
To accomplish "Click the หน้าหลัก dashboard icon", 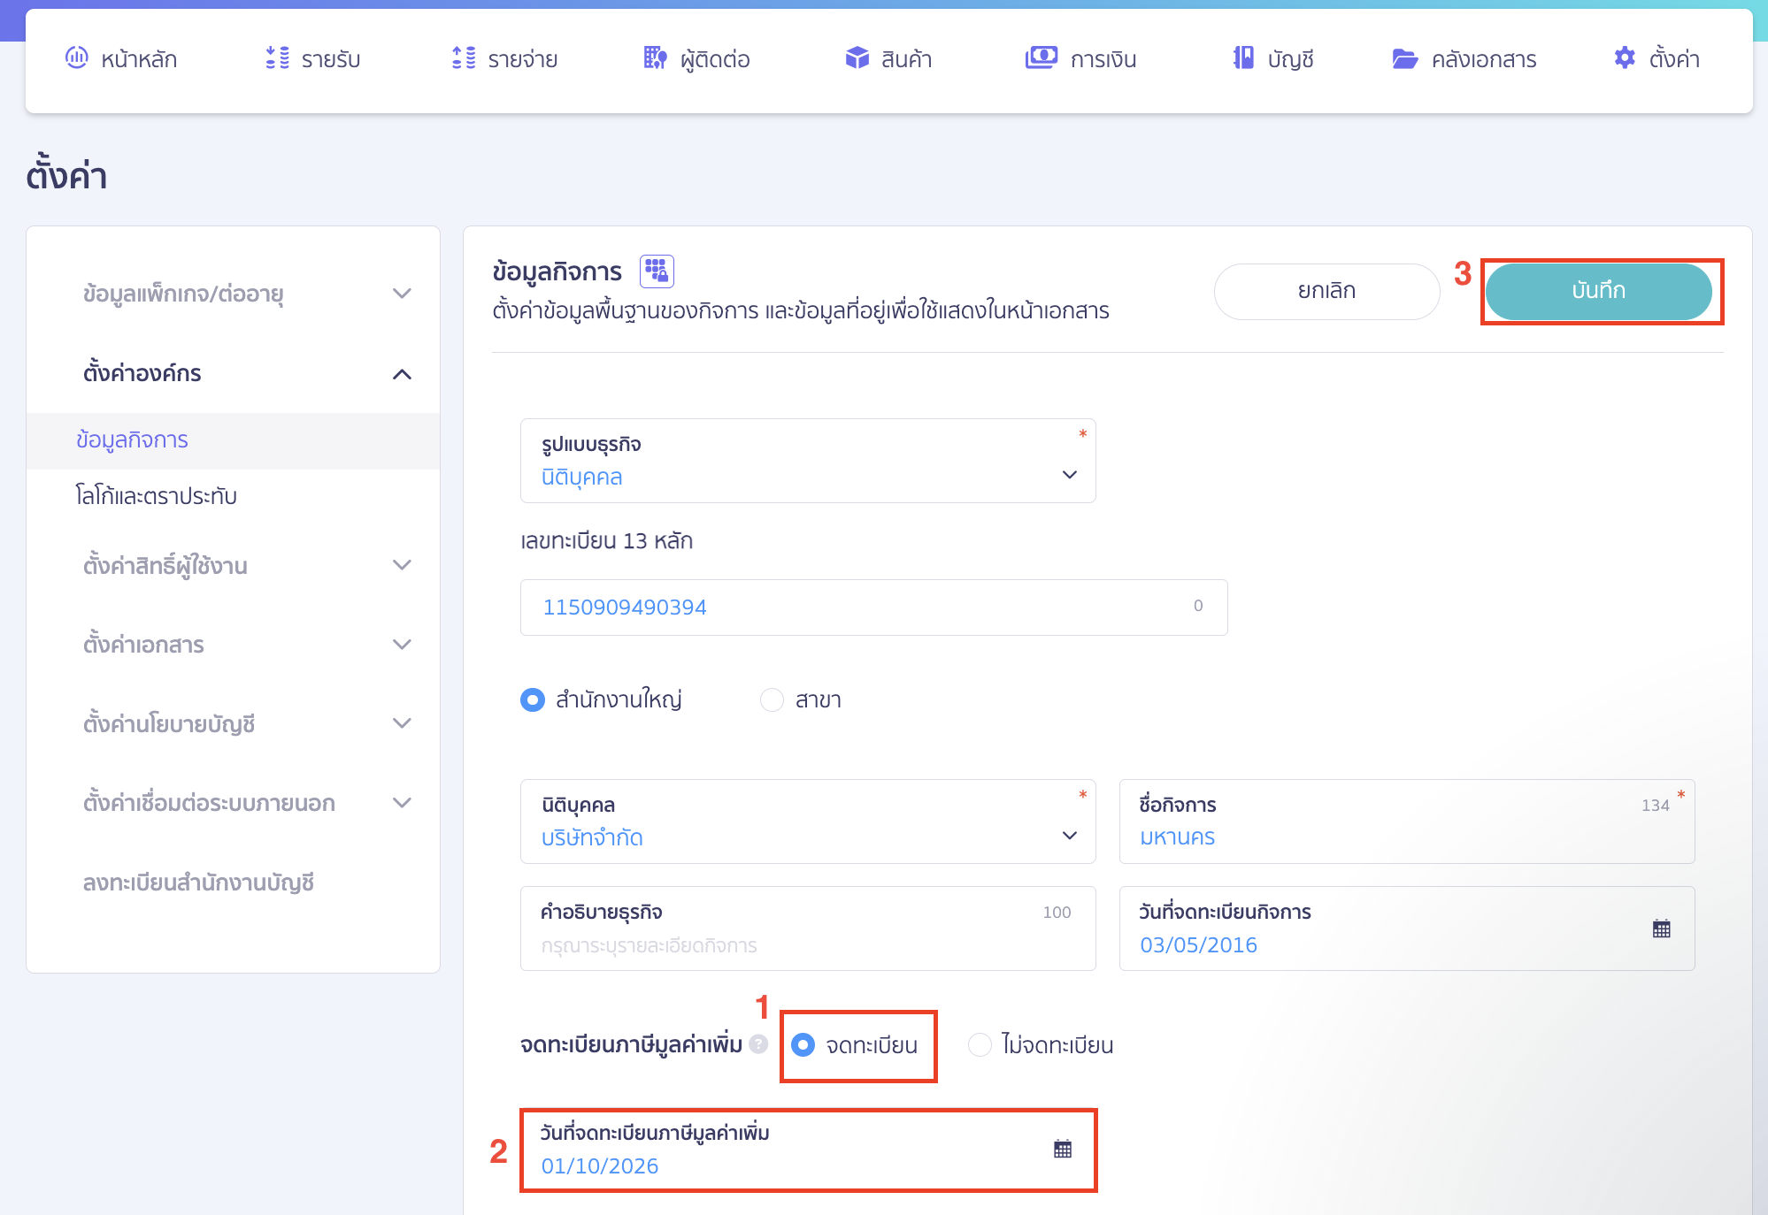I will click(x=77, y=58).
